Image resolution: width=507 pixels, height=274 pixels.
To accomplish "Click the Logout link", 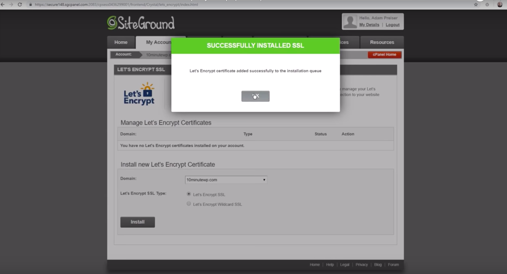I will click(392, 25).
